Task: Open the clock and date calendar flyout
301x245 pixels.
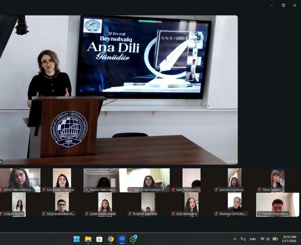Action: click(290, 239)
